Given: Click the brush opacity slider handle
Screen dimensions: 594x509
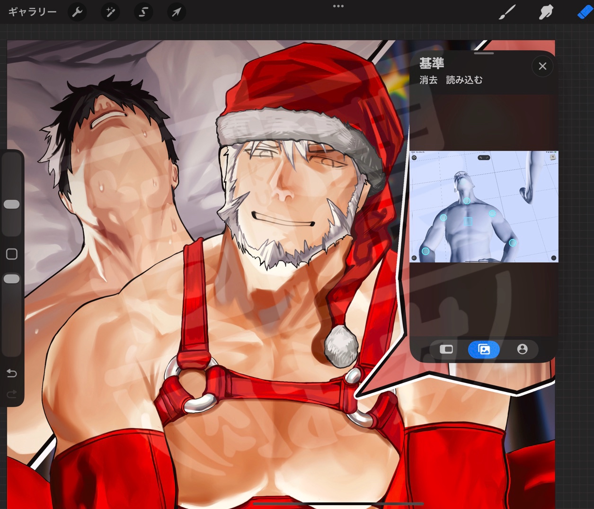Looking at the screenshot, I should pos(12,279).
